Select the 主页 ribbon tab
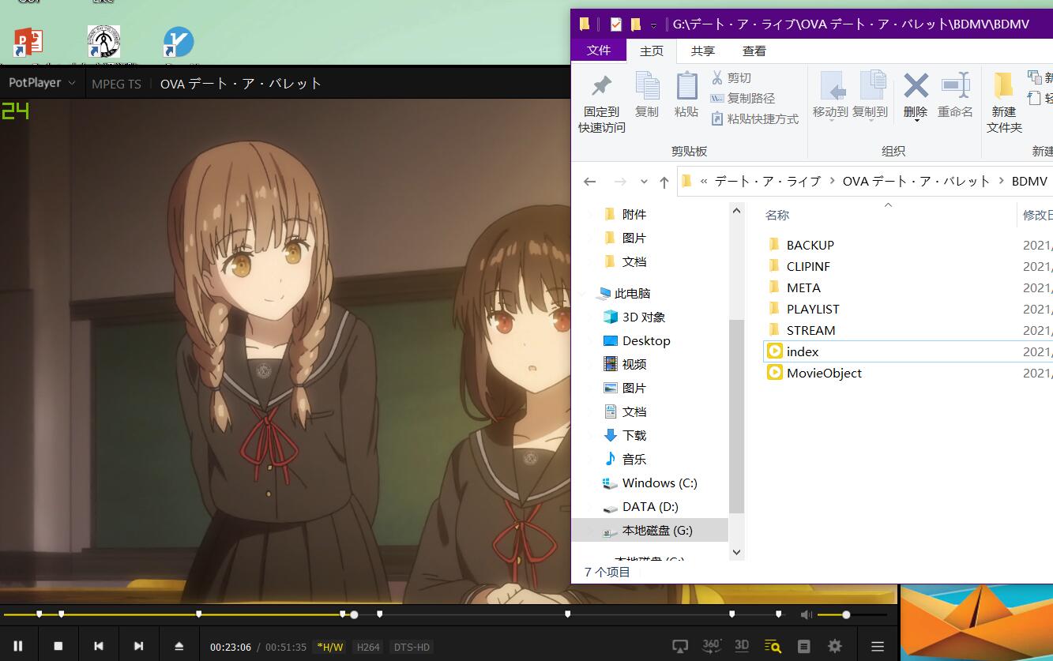Image resolution: width=1053 pixels, height=661 pixels. (652, 51)
